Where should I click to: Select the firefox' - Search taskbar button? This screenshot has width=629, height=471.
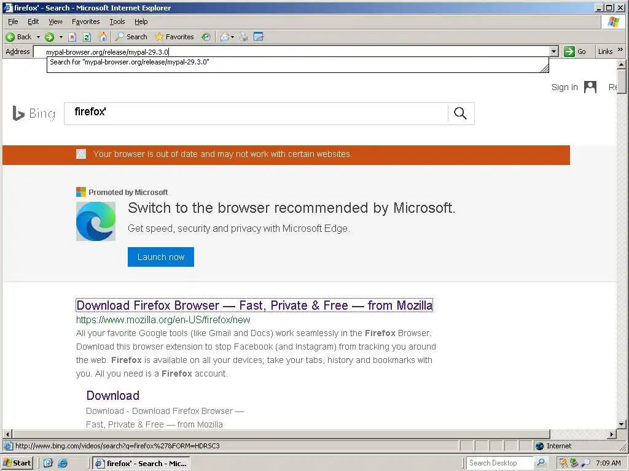(x=141, y=464)
